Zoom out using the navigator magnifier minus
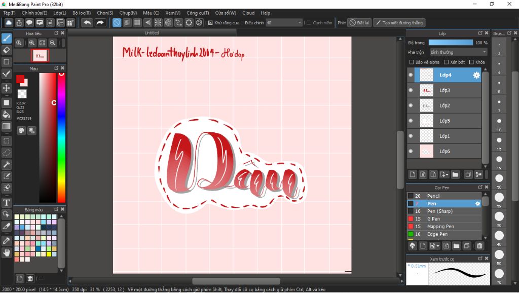This screenshot has height=293, width=519. tap(53, 43)
